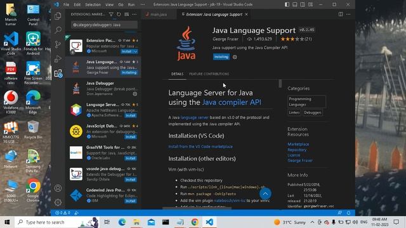The width and height of the screenshot is (406, 228).
Task: Open the Java Debugger manage gear
Action: click(x=135, y=94)
